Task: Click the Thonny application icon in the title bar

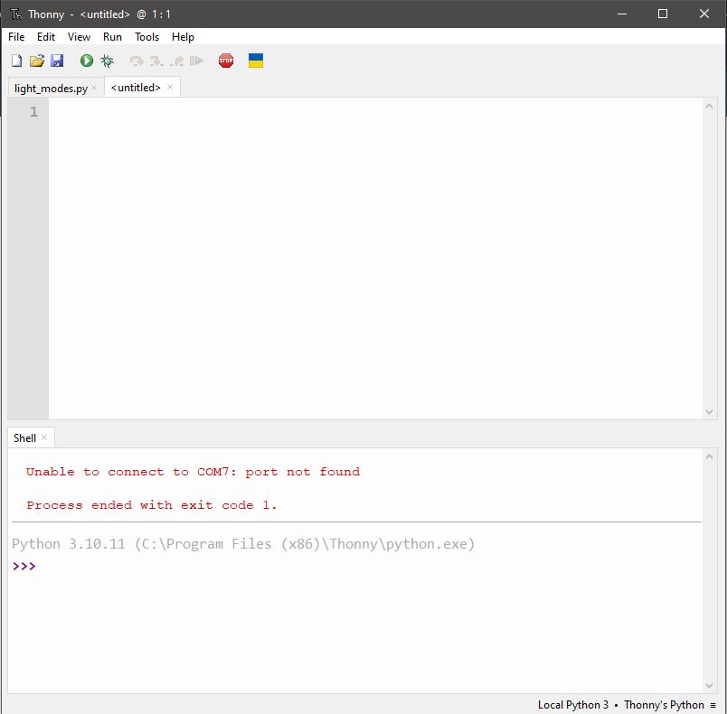Action: [x=15, y=14]
